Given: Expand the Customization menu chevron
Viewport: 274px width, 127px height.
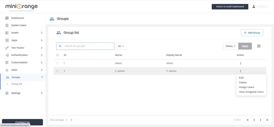Looking at the screenshot, I should [42, 62].
